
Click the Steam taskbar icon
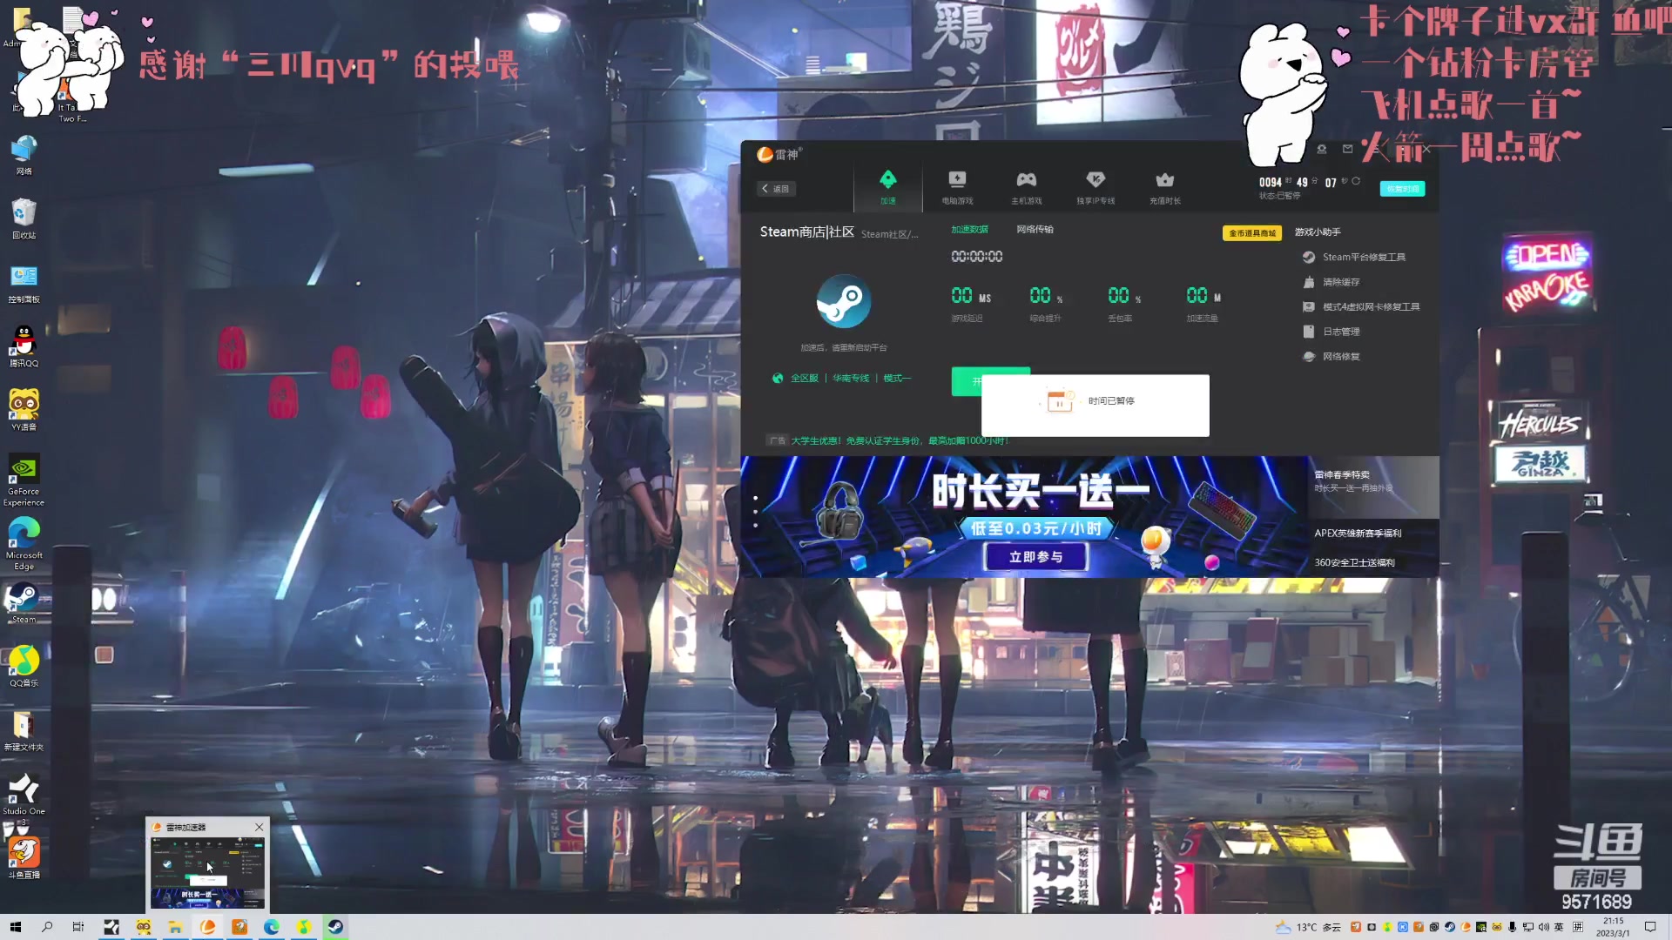point(335,927)
